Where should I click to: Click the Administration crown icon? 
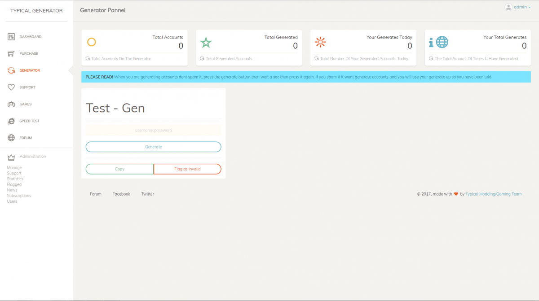pos(11,157)
